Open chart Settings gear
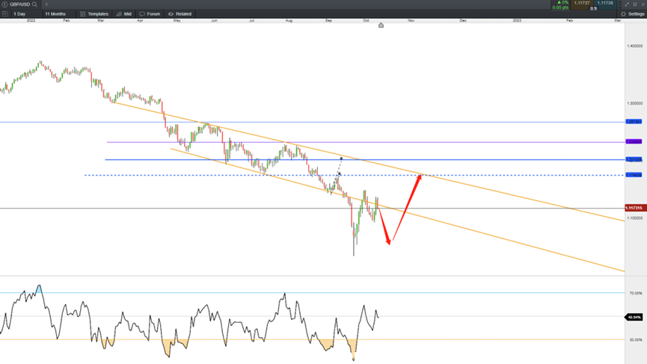Image resolution: width=647 pixels, height=364 pixels. click(x=633, y=13)
